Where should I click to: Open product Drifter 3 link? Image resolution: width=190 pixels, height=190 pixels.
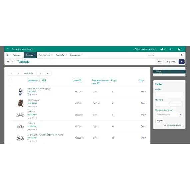[x=31, y=123]
